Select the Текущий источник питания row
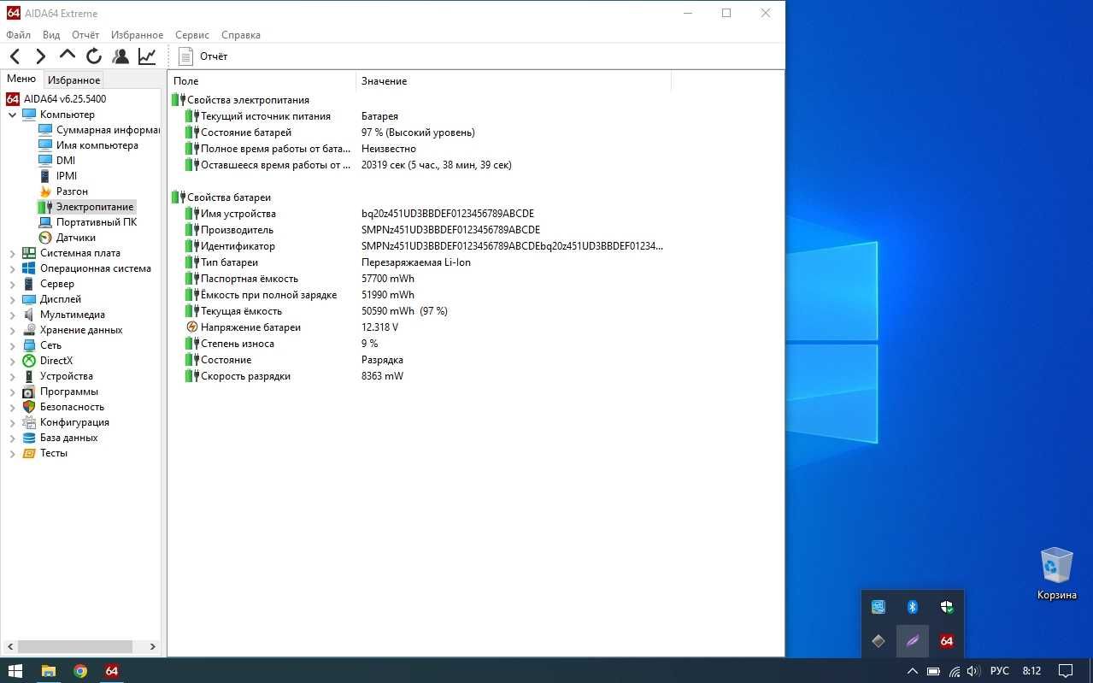 pyautogui.click(x=419, y=116)
